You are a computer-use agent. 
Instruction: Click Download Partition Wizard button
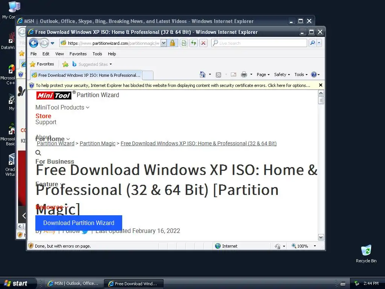click(79, 223)
